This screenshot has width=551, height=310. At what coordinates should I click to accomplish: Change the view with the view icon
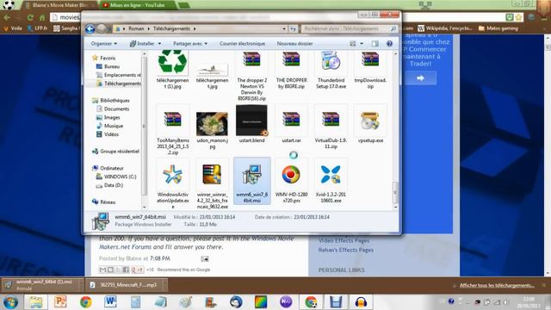[x=353, y=44]
